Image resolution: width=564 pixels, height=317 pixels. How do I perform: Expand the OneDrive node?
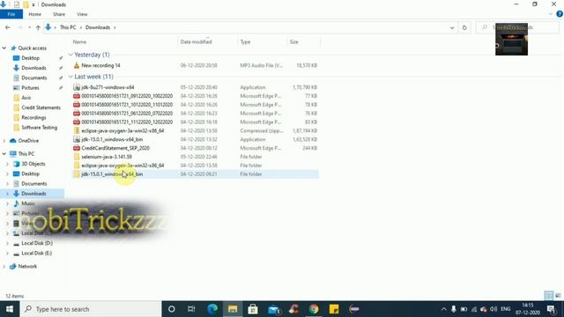4,141
